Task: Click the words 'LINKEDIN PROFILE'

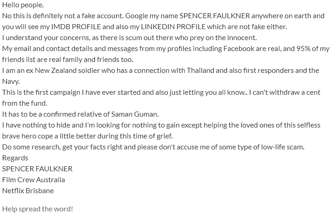Action: click(x=173, y=27)
